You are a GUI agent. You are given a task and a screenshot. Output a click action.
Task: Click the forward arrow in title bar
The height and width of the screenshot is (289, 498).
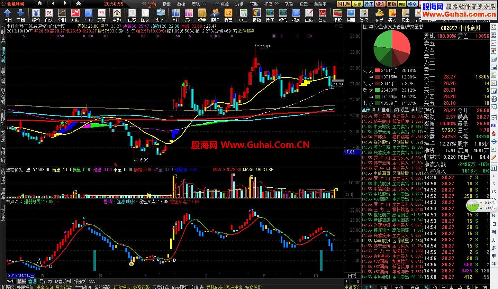click(66, 3)
